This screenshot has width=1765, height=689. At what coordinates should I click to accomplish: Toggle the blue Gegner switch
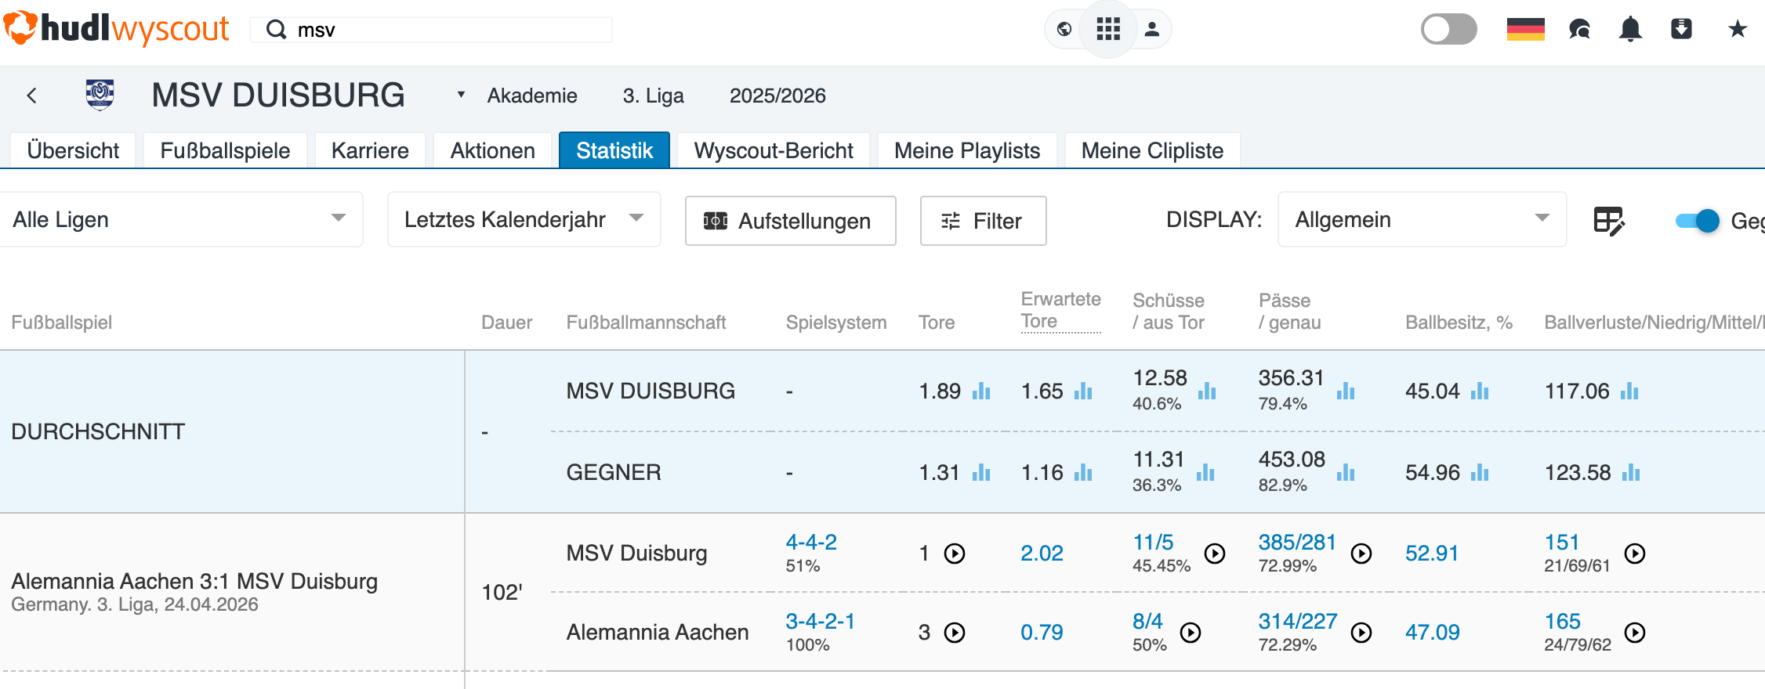(x=1697, y=221)
